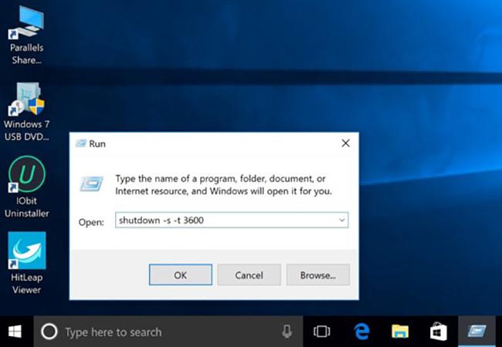Click the Run app taskbar button
The width and height of the screenshot is (502, 347).
[x=477, y=332]
